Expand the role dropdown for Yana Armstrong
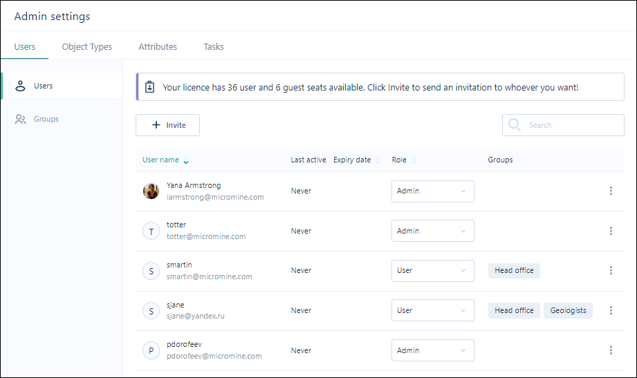Screen dimensions: 637x378 point(433,191)
